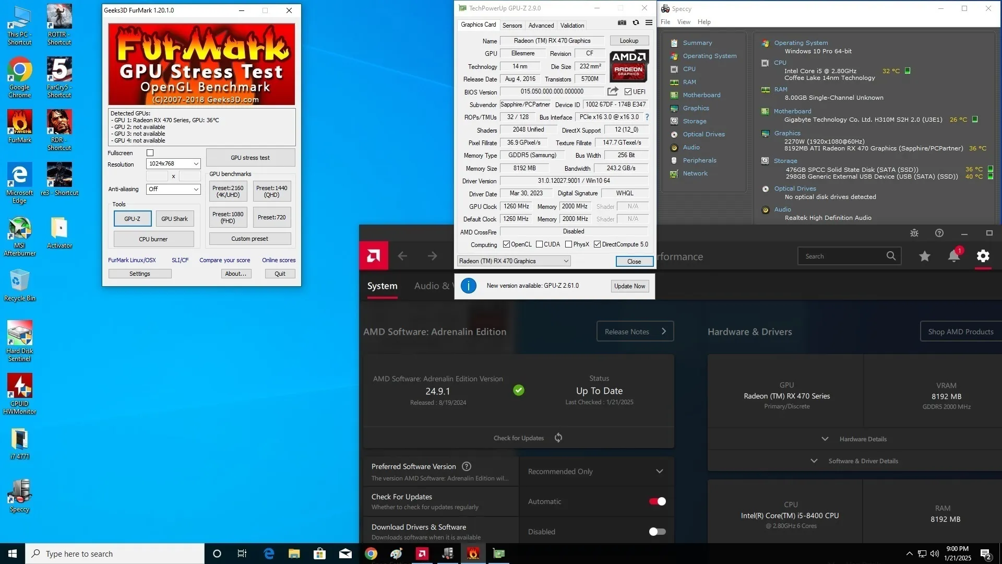Open Recommended Only version dropdown
Image resolution: width=1002 pixels, height=564 pixels.
click(x=596, y=472)
